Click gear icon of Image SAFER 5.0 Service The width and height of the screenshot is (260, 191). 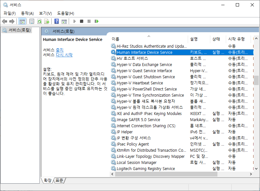(x=114, y=120)
